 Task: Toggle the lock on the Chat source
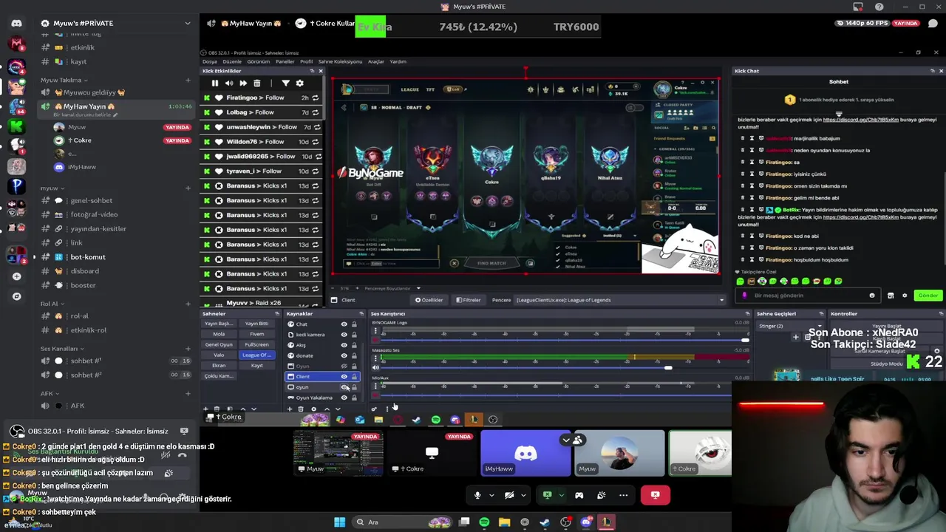click(354, 324)
